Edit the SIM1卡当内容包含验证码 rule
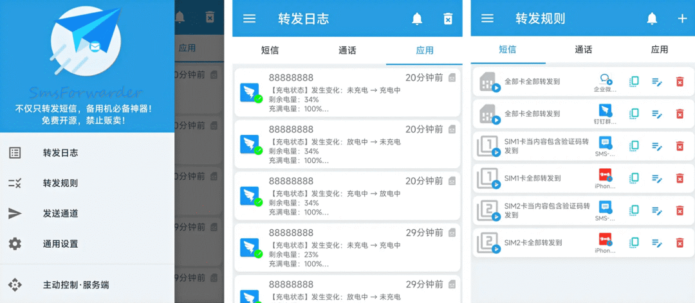This screenshot has width=695, height=303. click(x=657, y=146)
